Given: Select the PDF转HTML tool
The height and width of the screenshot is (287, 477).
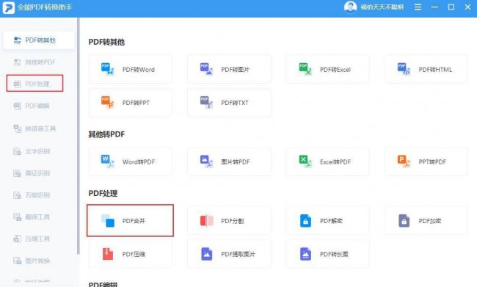Looking at the screenshot, I should coord(426,70).
